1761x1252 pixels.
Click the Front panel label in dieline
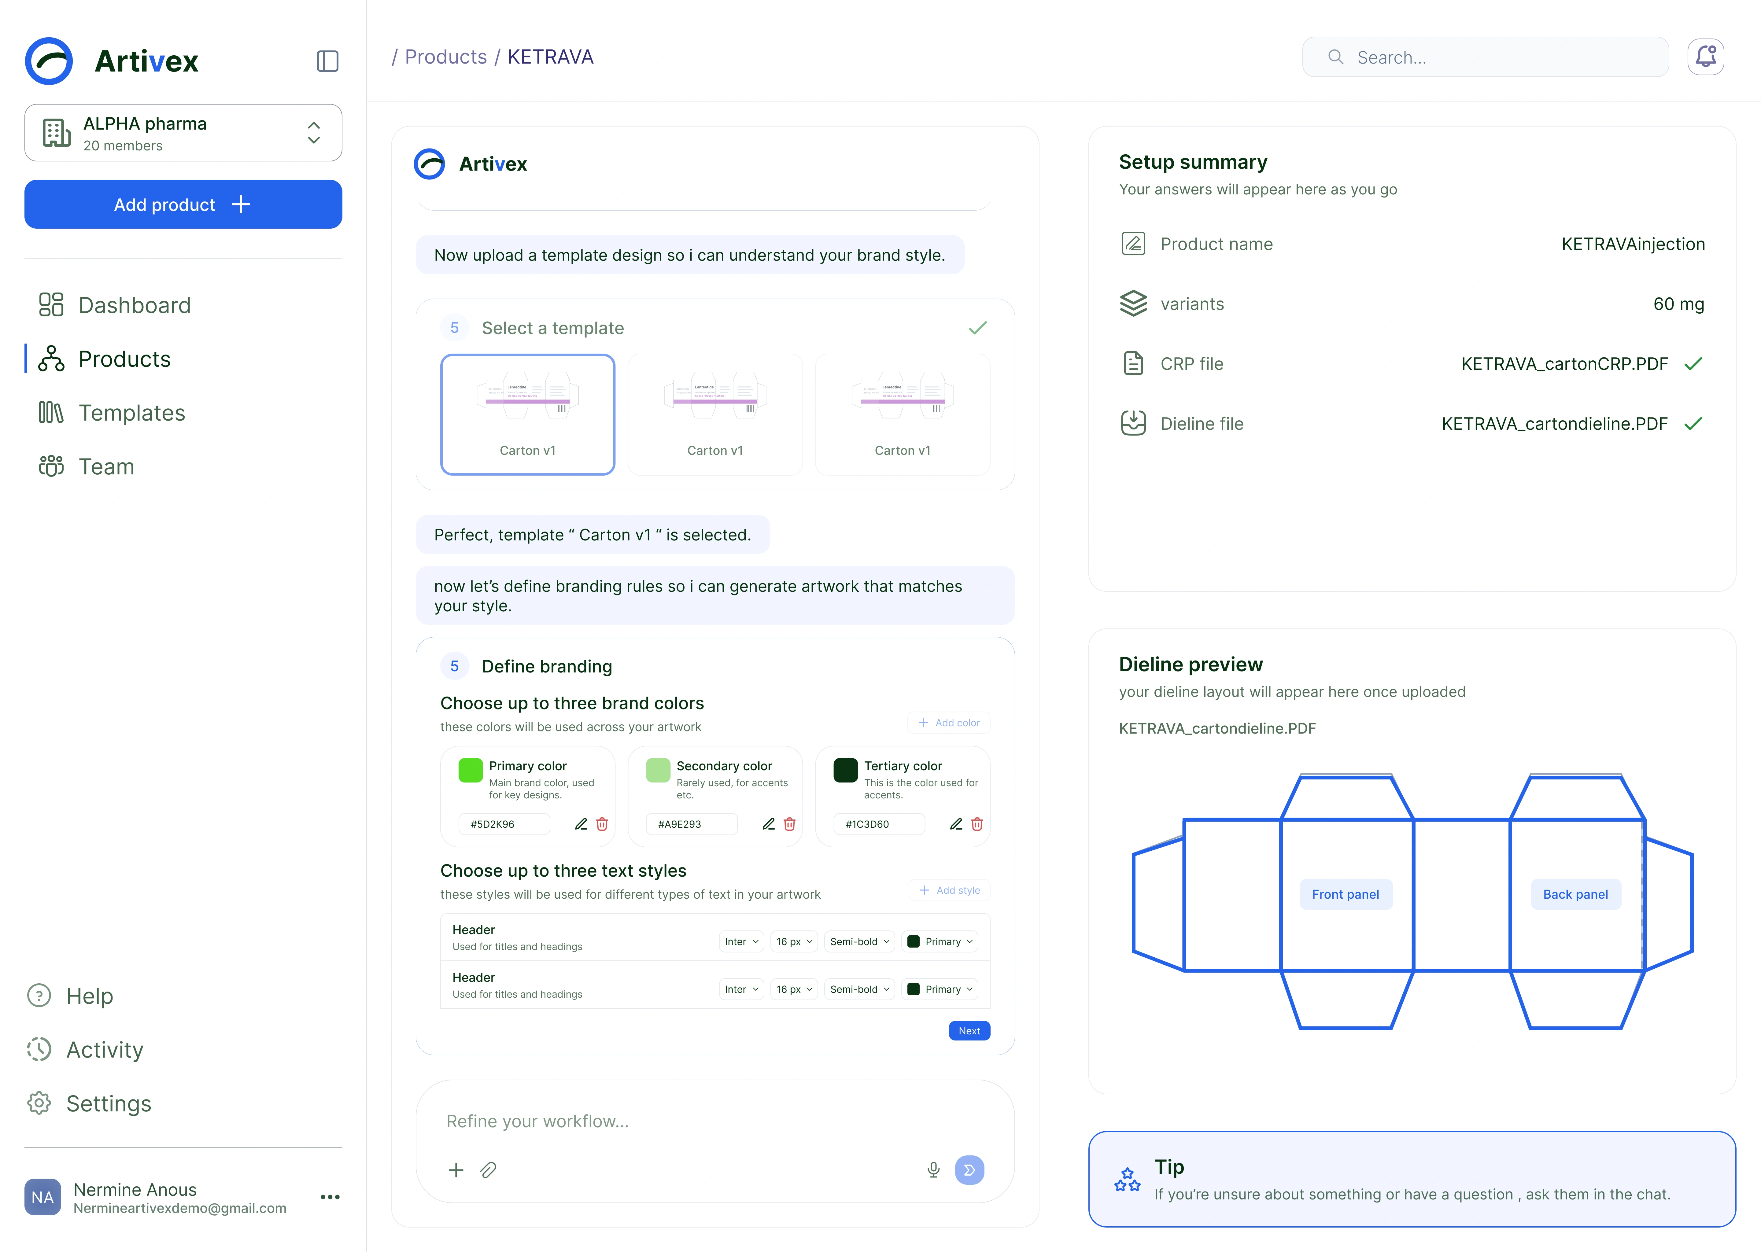coord(1346,894)
